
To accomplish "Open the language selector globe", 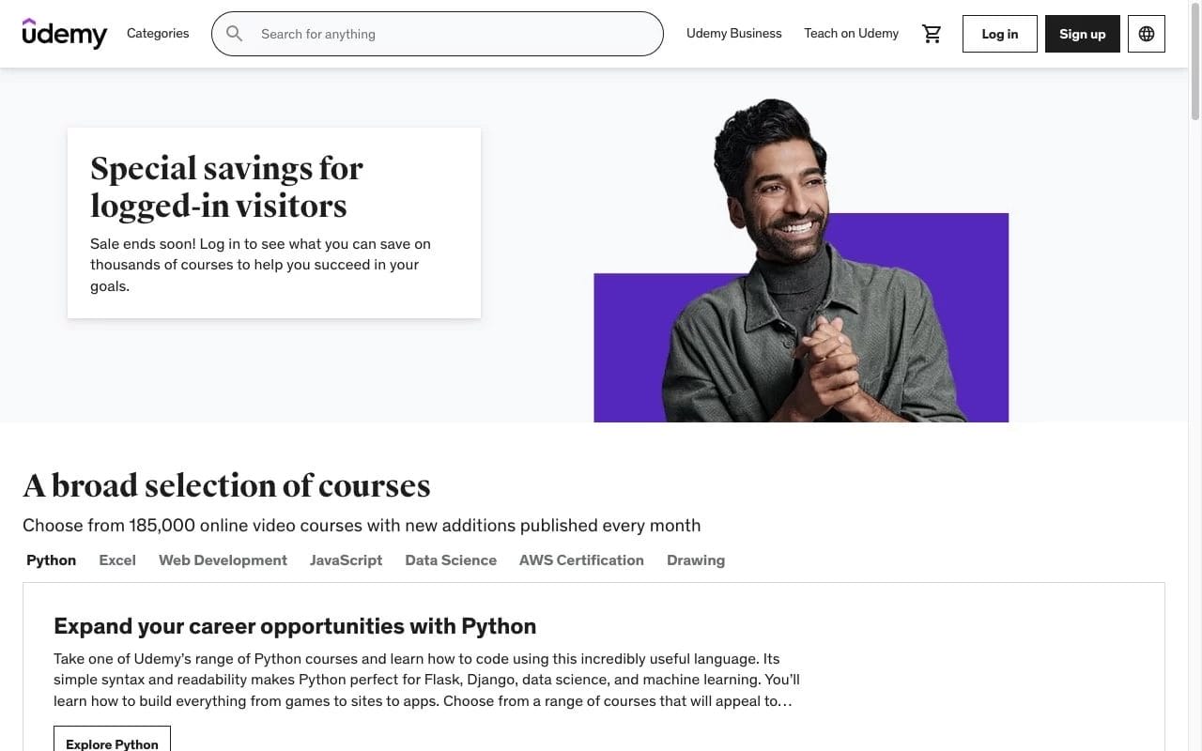I will (x=1146, y=34).
